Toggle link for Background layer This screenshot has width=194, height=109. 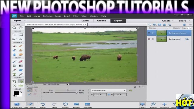point(153,39)
